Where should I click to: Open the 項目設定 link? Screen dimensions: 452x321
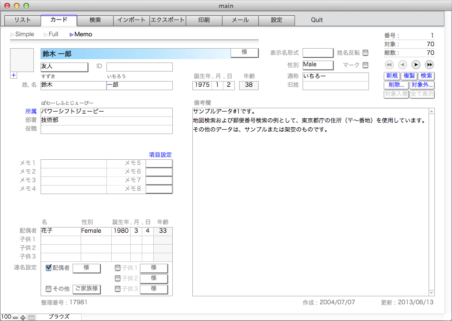point(160,155)
